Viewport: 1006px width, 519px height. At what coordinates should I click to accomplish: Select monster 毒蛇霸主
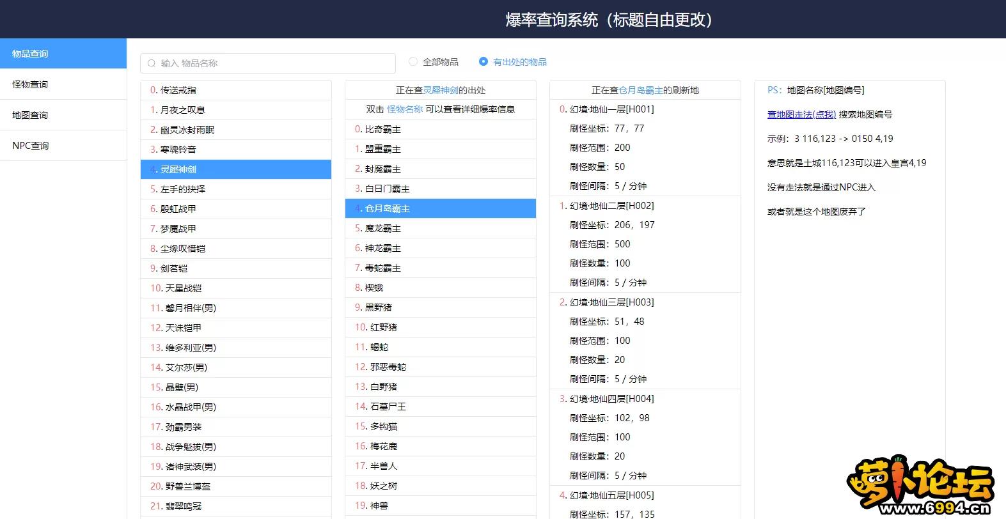(x=441, y=268)
